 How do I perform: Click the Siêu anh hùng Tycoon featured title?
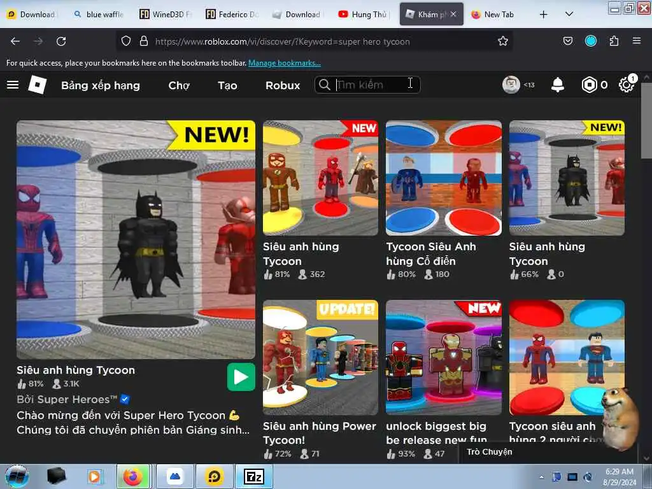[x=76, y=370]
